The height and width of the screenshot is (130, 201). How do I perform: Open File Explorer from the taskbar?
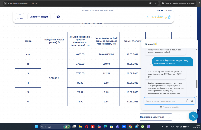coord(80,127)
